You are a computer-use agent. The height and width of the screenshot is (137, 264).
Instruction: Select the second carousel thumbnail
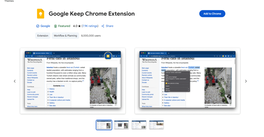coord(121,125)
